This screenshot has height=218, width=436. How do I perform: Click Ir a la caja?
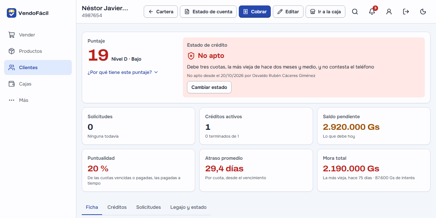(x=325, y=12)
